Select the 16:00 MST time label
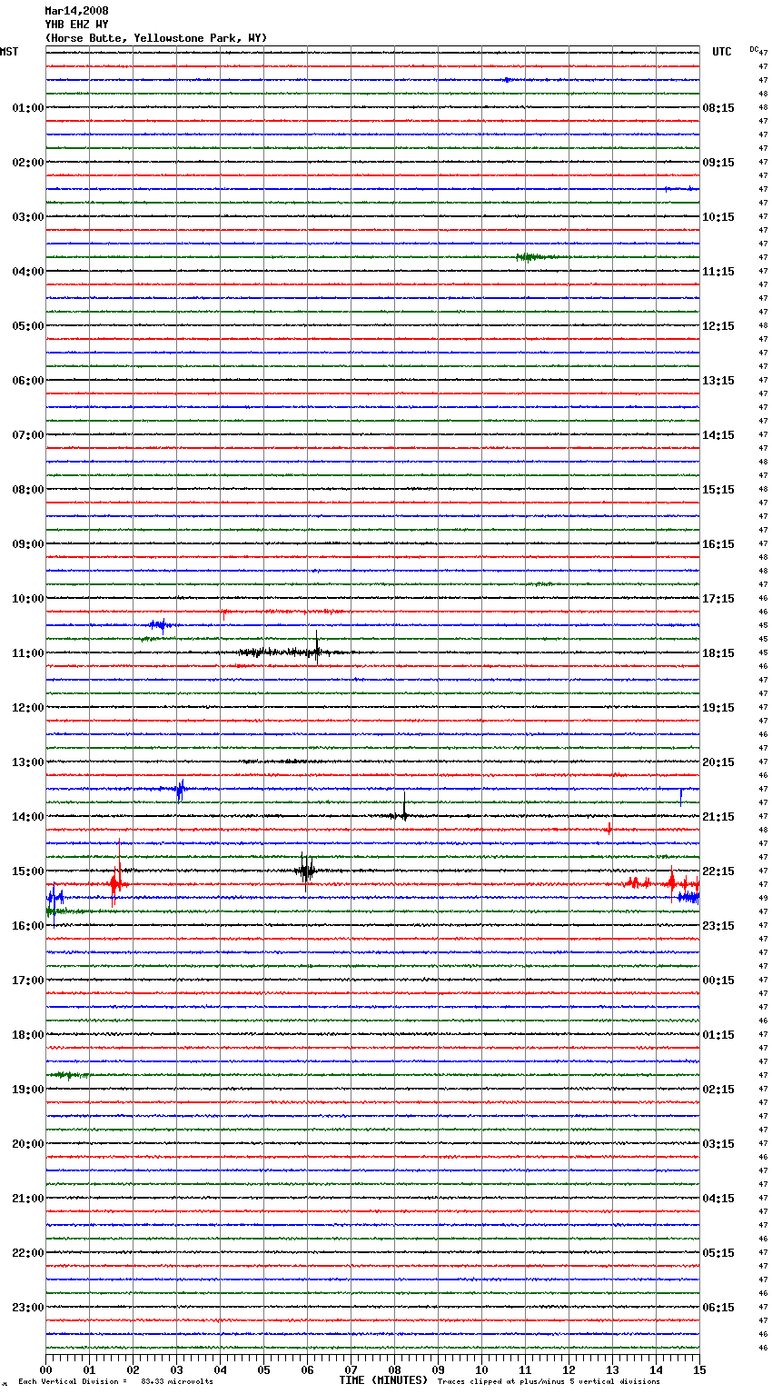The width and height of the screenshot is (772, 1394). point(28,926)
